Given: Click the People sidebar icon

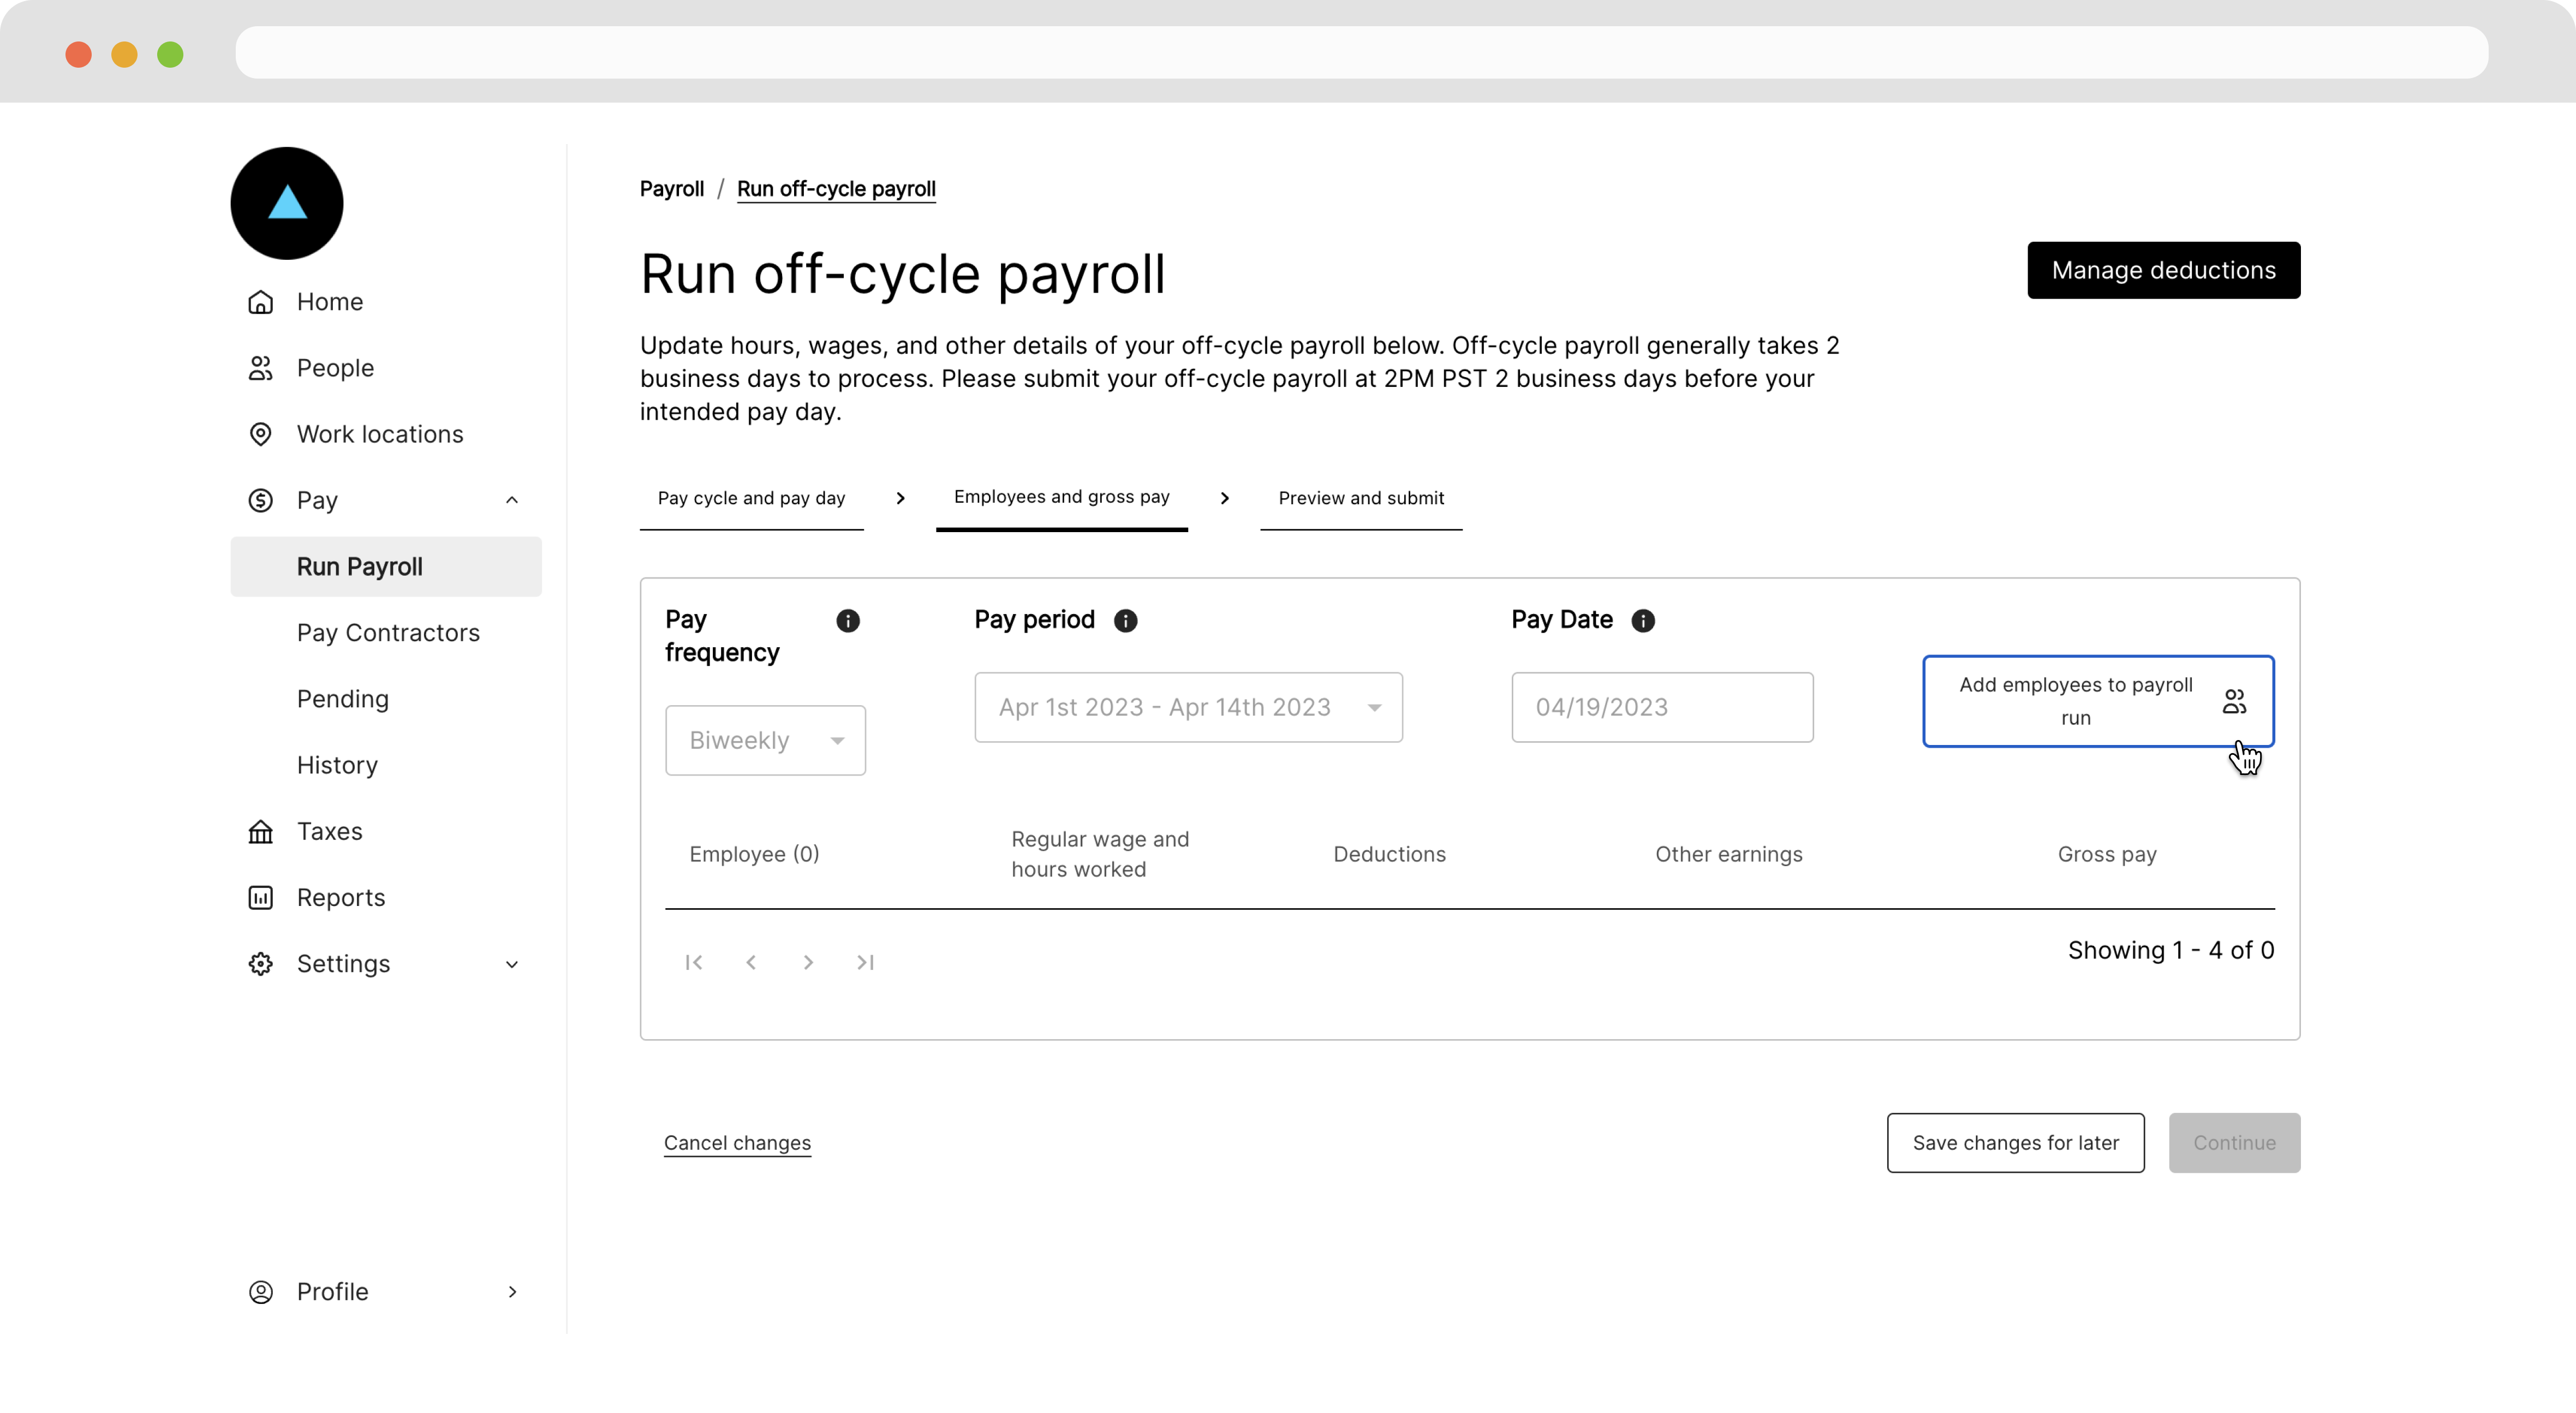Looking at the screenshot, I should [x=260, y=368].
